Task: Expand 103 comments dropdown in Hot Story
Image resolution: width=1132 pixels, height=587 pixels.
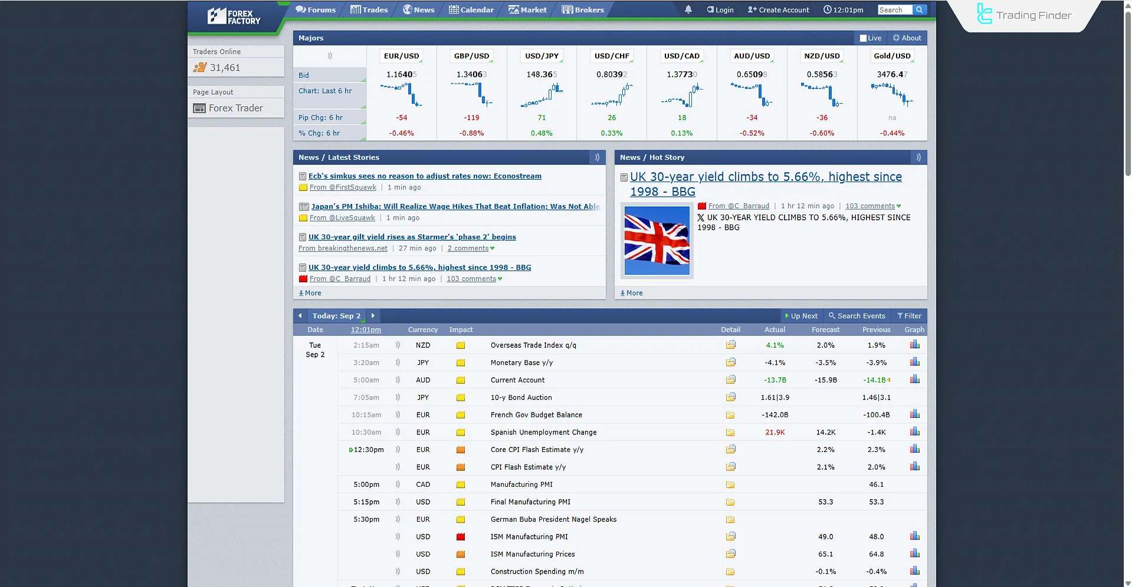Action: coord(898,206)
